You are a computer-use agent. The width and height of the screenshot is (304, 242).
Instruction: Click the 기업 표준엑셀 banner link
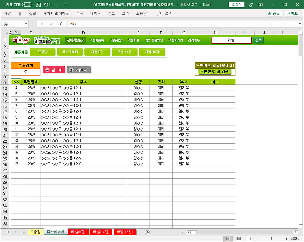[x=154, y=40]
